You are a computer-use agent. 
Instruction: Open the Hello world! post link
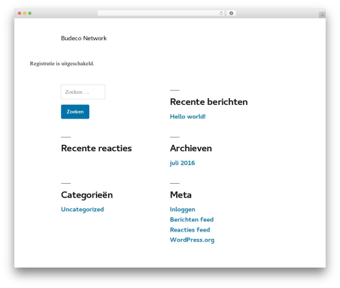tap(188, 116)
